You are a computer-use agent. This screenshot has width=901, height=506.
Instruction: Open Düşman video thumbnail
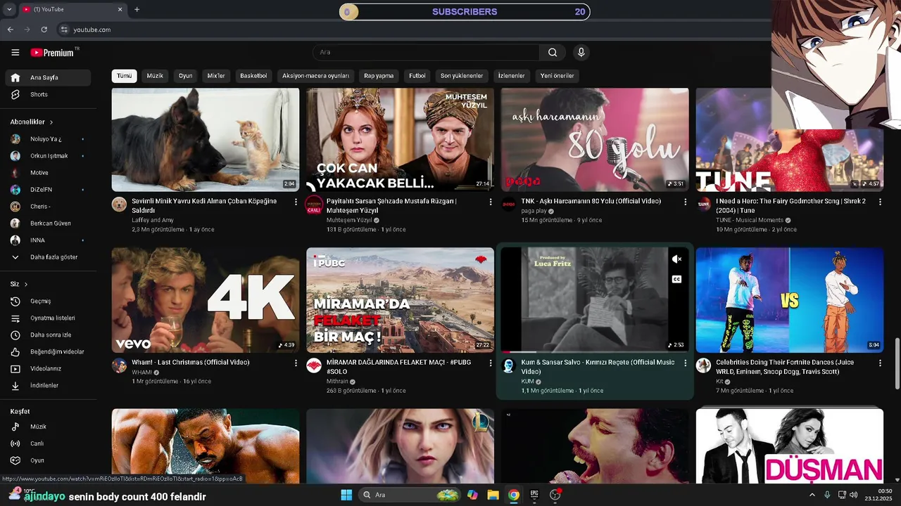[789, 446]
